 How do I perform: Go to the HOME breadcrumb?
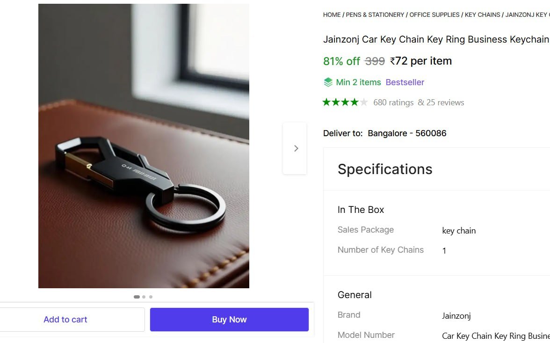tap(332, 15)
